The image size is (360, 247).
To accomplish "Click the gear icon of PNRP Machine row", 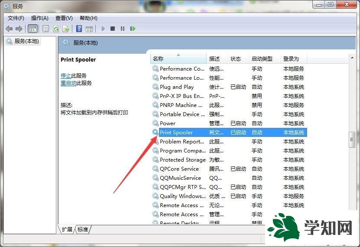I will (156, 105).
